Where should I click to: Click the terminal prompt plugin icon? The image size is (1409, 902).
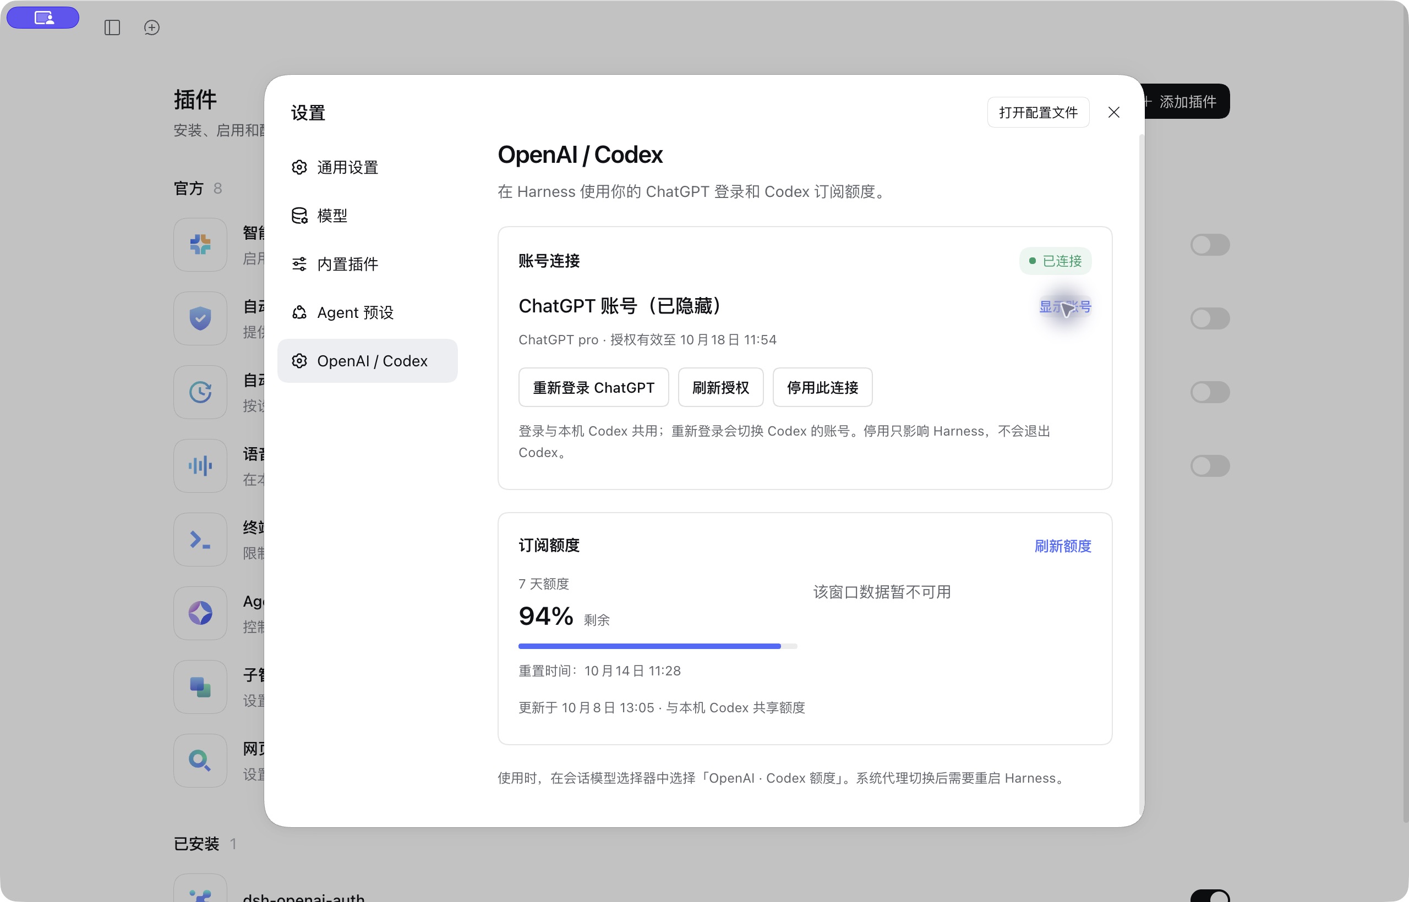[x=200, y=540]
